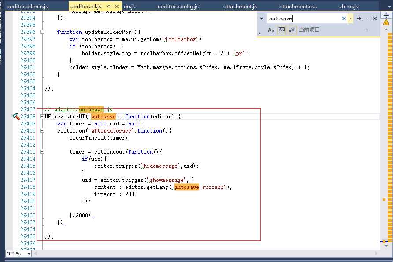Switch to the zh-cn.js tab
Viewport: 393px width, 262px height.
pyautogui.click(x=349, y=6)
